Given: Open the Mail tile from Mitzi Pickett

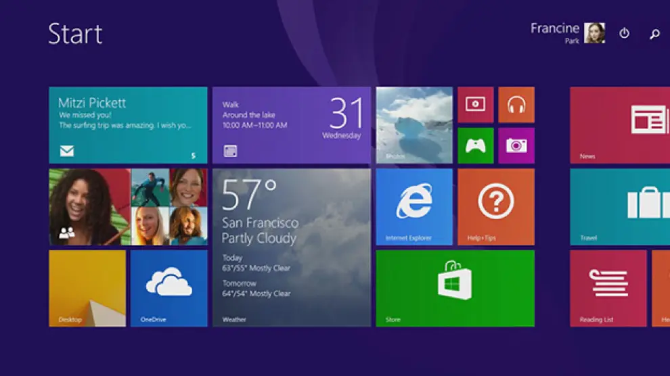Looking at the screenshot, I should (x=128, y=125).
